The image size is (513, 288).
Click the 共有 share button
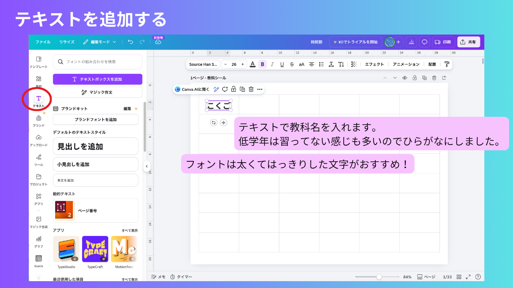click(469, 42)
